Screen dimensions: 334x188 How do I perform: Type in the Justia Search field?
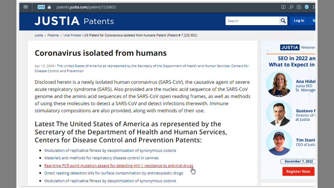tap(252, 21)
